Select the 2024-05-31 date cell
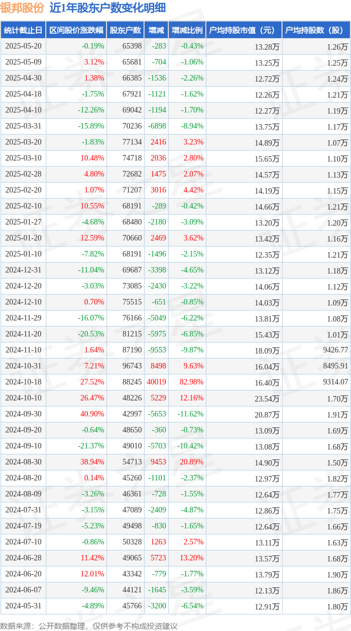Viewport: 351px width, 631px height. [x=24, y=605]
